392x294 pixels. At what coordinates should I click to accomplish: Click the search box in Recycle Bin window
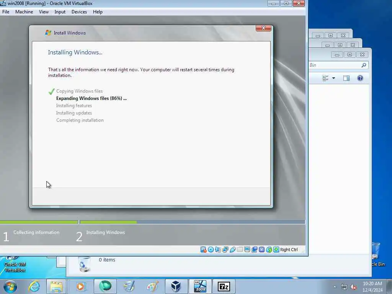point(338,65)
